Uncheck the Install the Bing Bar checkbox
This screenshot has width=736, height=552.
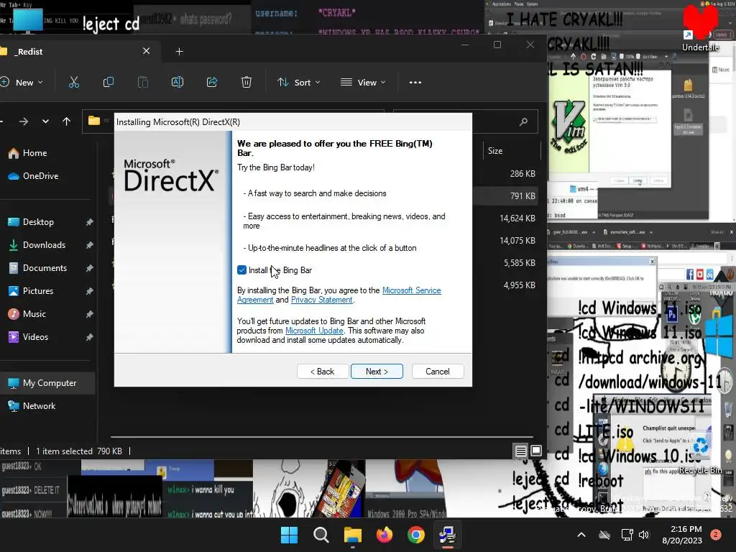(x=241, y=270)
